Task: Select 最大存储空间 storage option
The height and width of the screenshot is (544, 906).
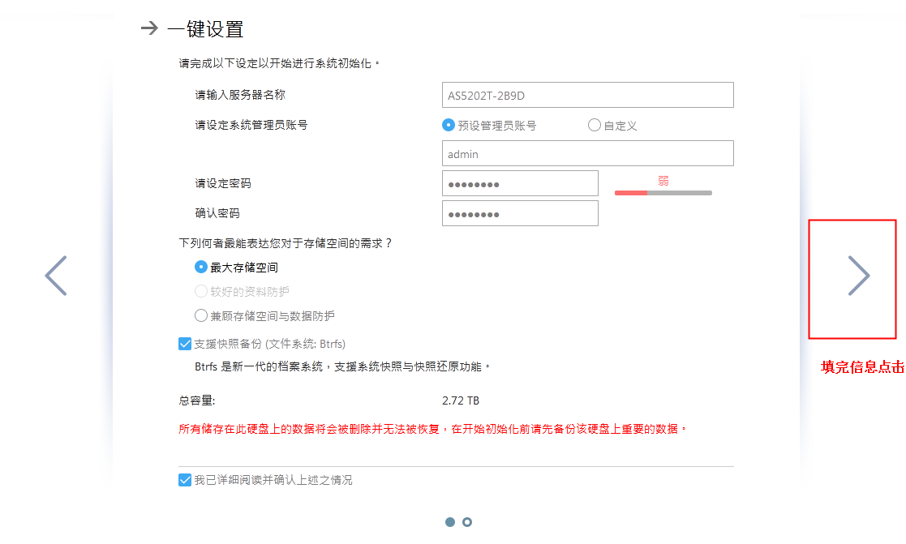Action: point(201,267)
